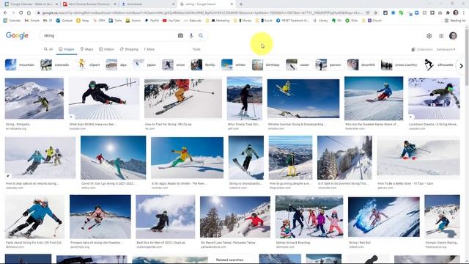Open the PayPal bookmark
This screenshot has height=264, width=469.
point(152,21)
